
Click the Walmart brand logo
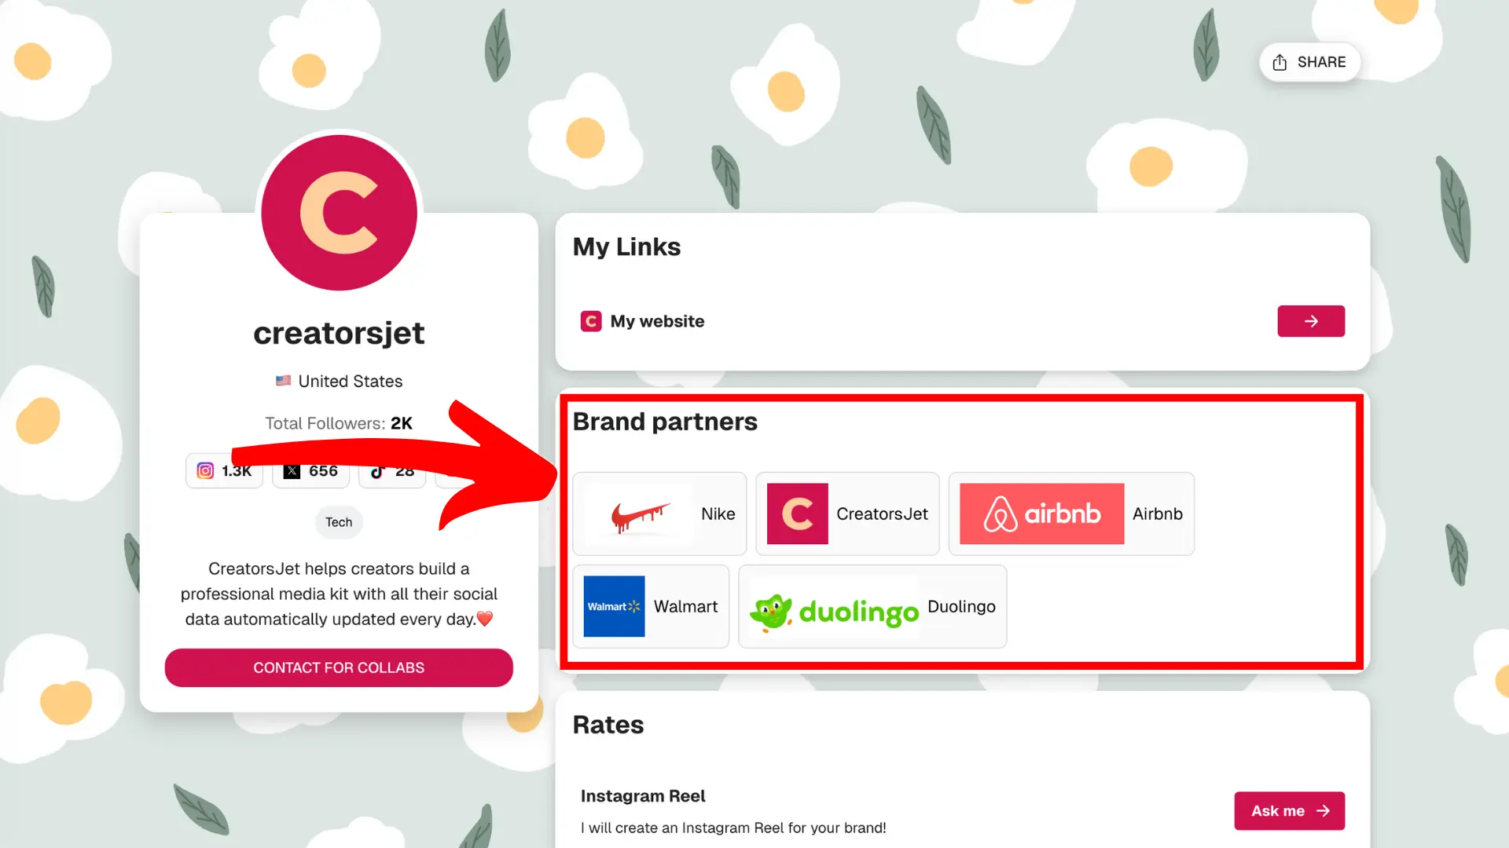click(x=613, y=606)
